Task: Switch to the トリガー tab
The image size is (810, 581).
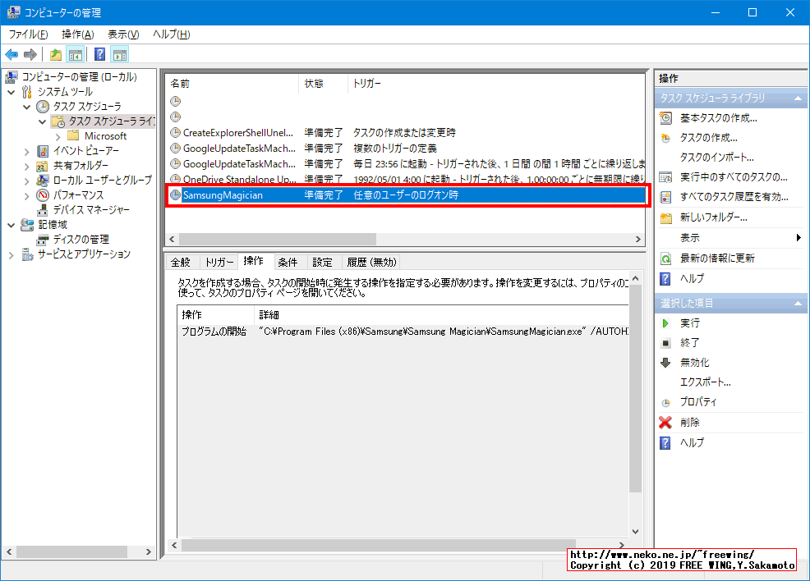Action: point(219,263)
